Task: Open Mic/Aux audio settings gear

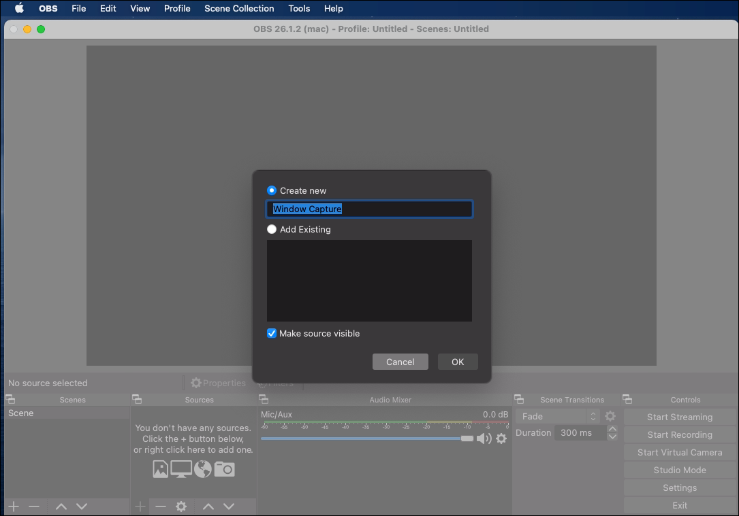Action: coord(501,438)
